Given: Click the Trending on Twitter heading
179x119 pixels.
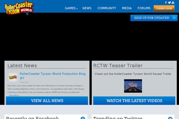Looking at the screenshot, I should (x=118, y=118).
